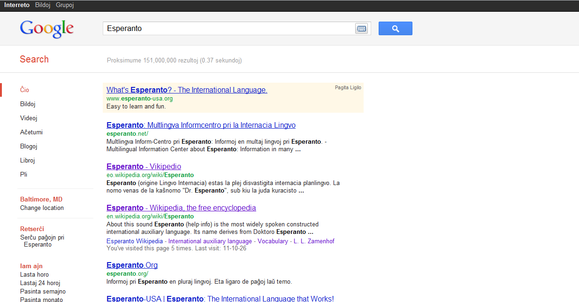
Task: Select the Aĉetumi sidebar filter
Action: point(31,132)
